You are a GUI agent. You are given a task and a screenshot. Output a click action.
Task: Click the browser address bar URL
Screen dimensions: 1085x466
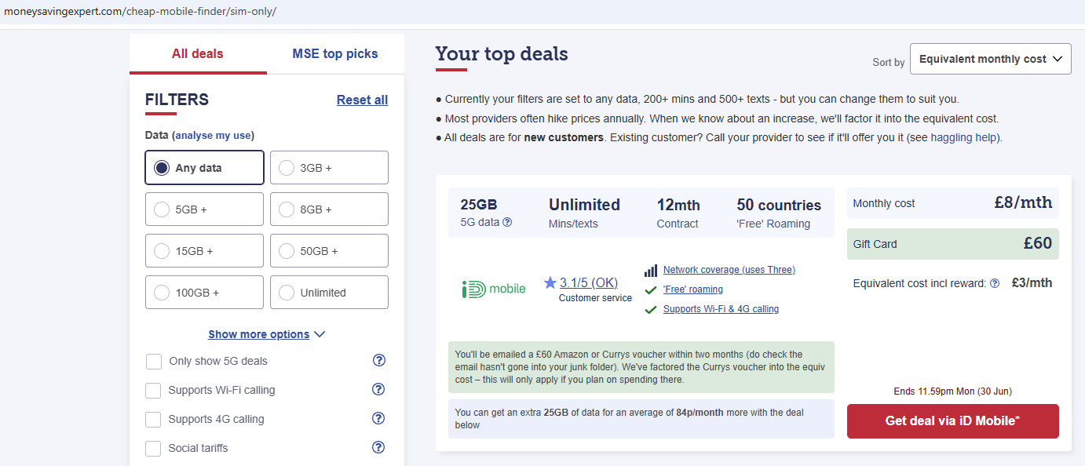[140, 12]
